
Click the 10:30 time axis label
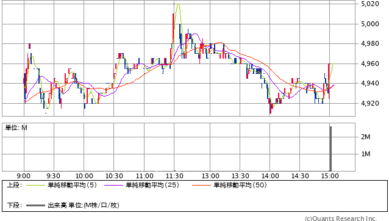click(x=114, y=176)
